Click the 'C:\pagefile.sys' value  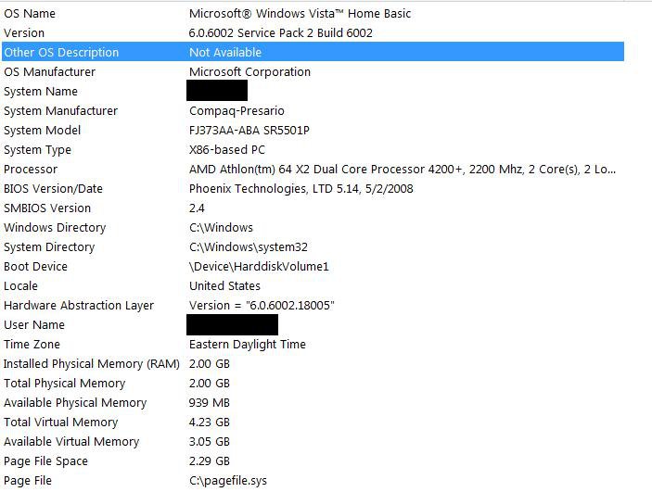point(228,481)
